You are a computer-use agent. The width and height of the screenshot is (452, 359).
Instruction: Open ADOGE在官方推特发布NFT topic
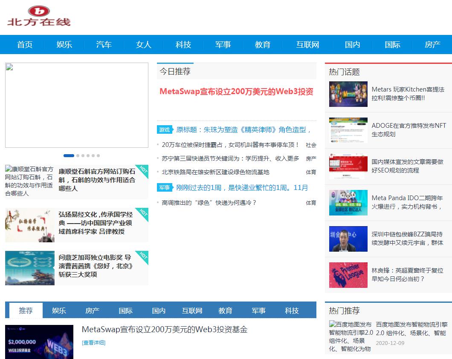tap(409, 130)
